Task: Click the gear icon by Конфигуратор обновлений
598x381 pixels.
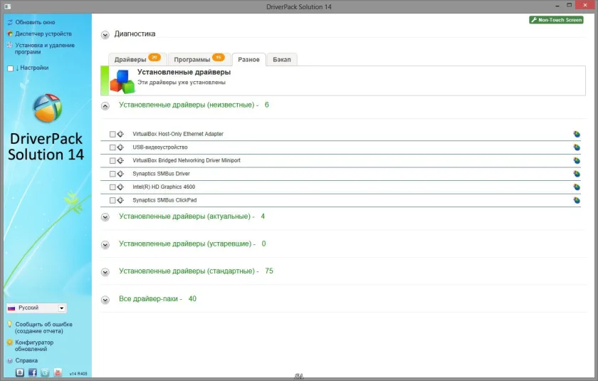Action: click(10, 342)
